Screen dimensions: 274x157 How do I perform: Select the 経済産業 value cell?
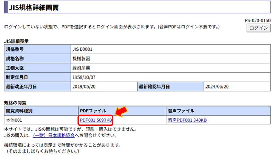click(x=81, y=68)
